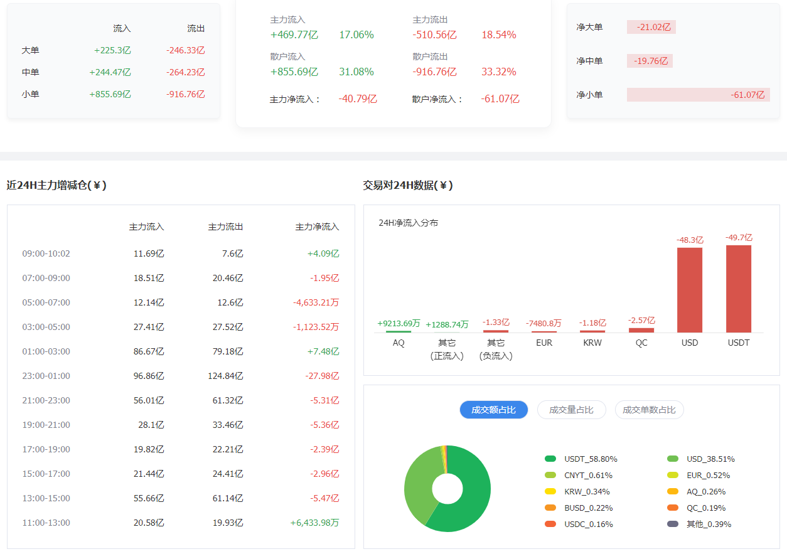The height and width of the screenshot is (554, 787).
Task: Click the QC bar in the chart
Action: [641, 331]
